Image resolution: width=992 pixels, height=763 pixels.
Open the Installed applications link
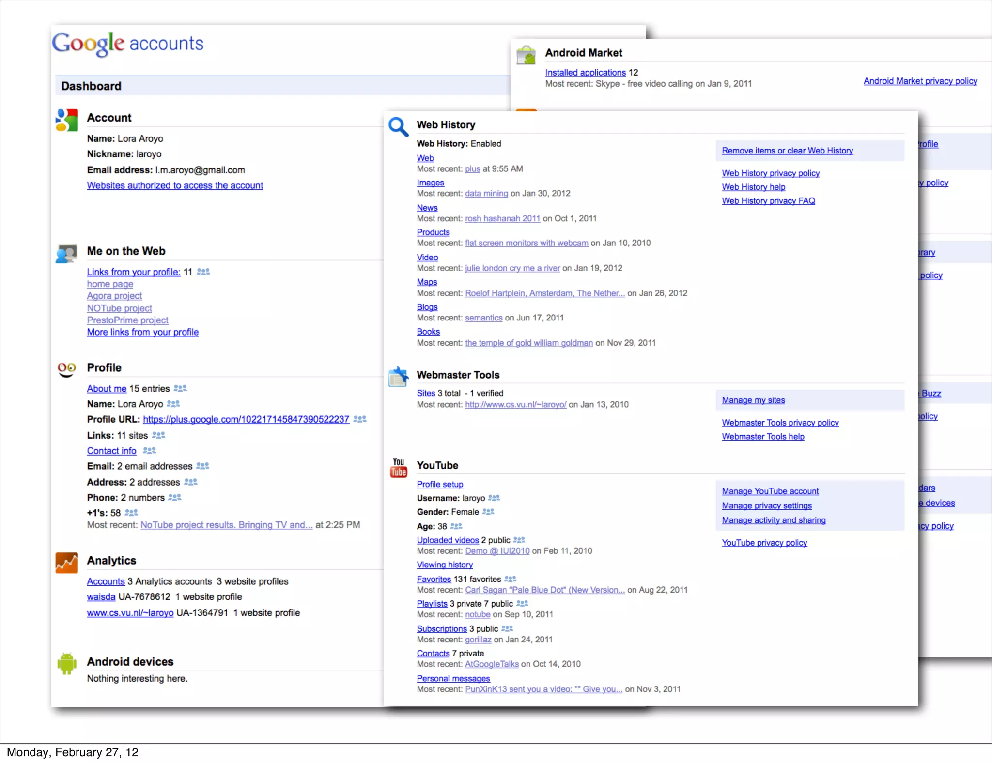tap(585, 73)
